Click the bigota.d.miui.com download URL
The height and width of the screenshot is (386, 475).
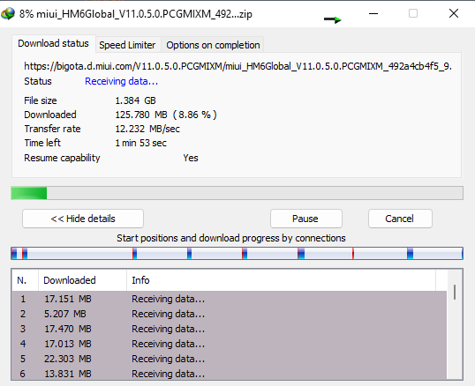(237, 66)
